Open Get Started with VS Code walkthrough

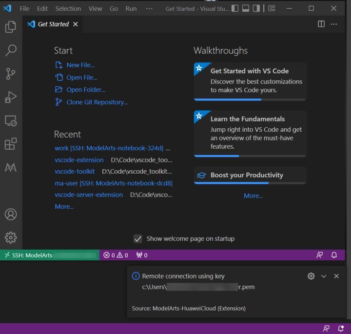[x=250, y=81]
